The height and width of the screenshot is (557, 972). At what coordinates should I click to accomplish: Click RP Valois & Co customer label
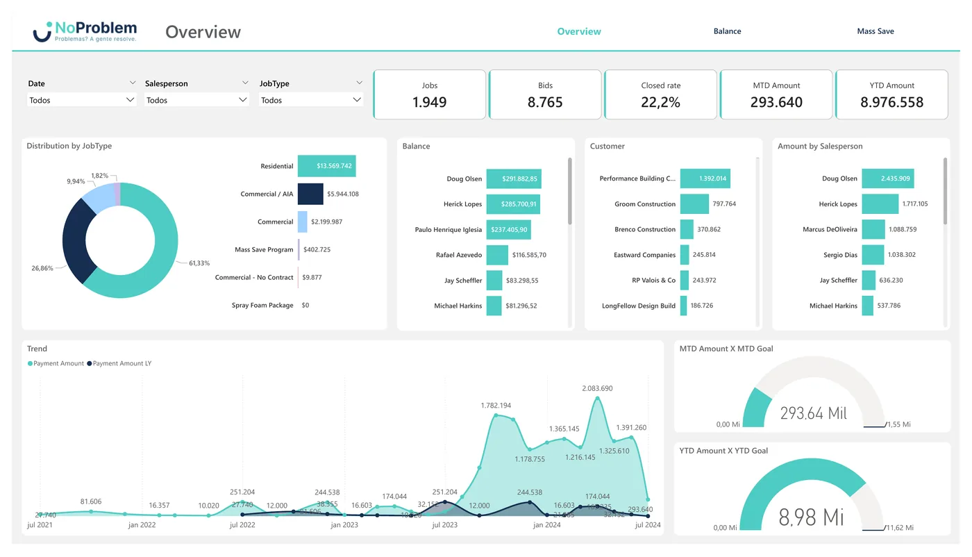click(652, 281)
